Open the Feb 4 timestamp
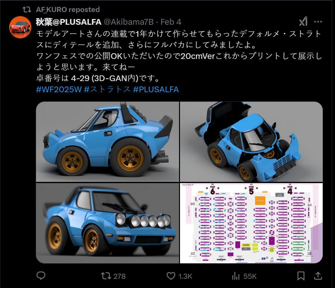 171,22
